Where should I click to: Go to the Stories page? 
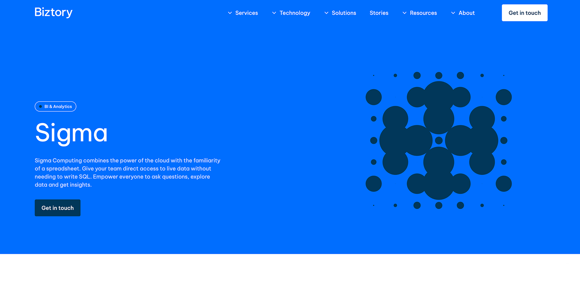(x=379, y=13)
